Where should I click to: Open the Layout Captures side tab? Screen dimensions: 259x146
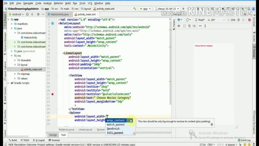click(x=5, y=71)
